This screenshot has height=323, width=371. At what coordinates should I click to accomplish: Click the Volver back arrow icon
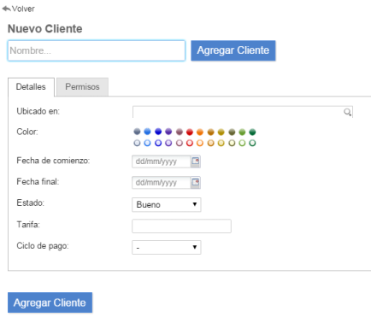(6, 9)
